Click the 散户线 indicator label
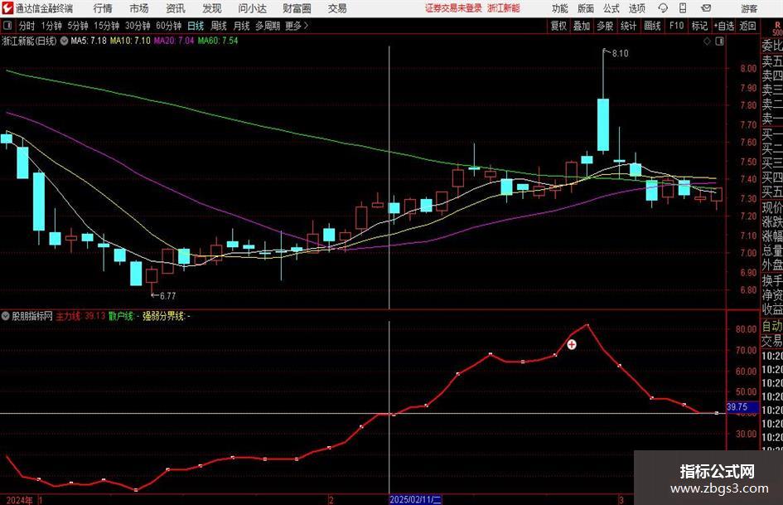Image resolution: width=783 pixels, height=505 pixels. point(124,316)
